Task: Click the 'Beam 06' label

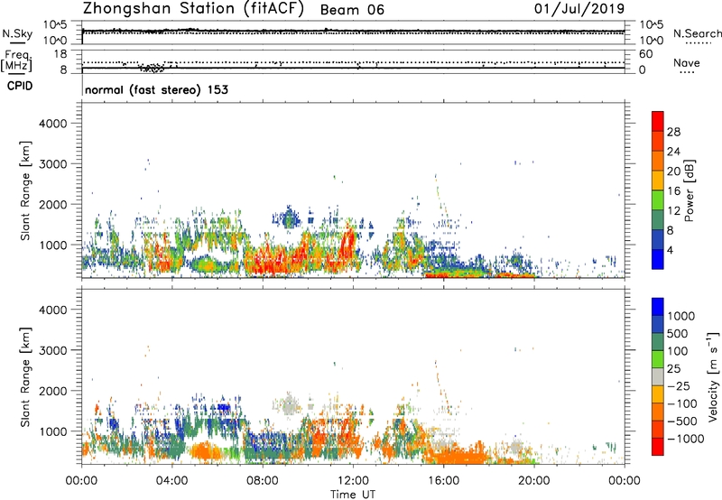Action: [352, 10]
